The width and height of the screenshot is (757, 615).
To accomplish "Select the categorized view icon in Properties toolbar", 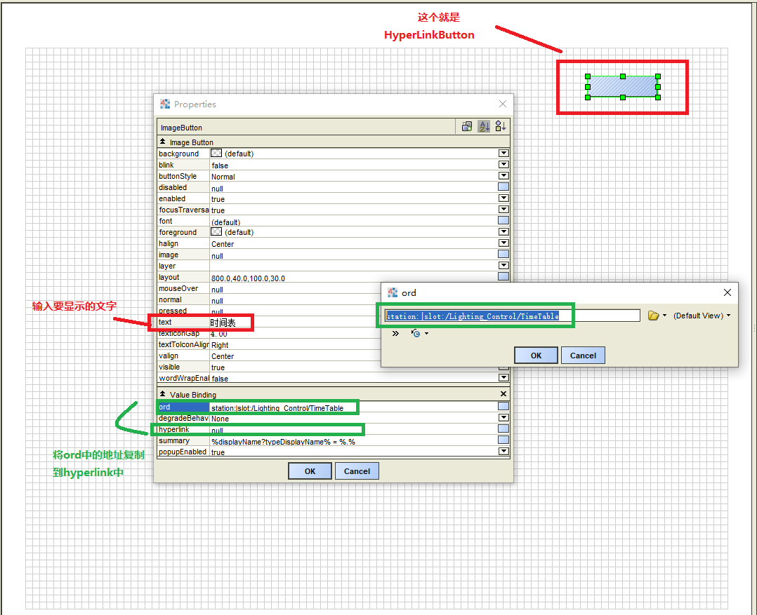I will [x=466, y=126].
